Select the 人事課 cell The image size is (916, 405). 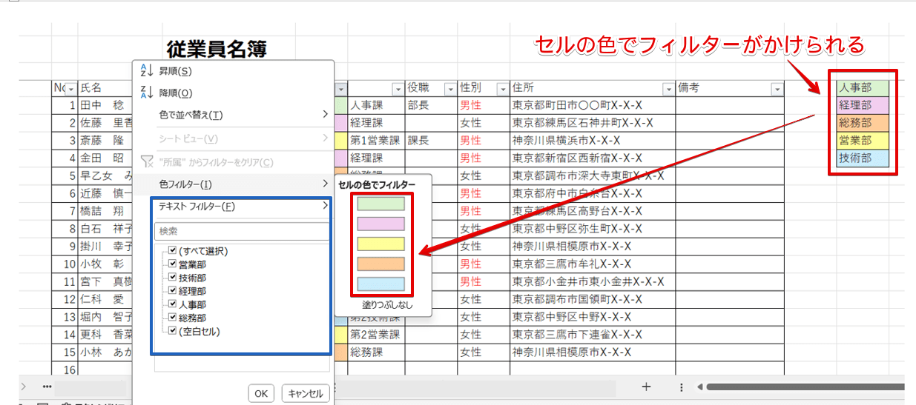(x=376, y=105)
